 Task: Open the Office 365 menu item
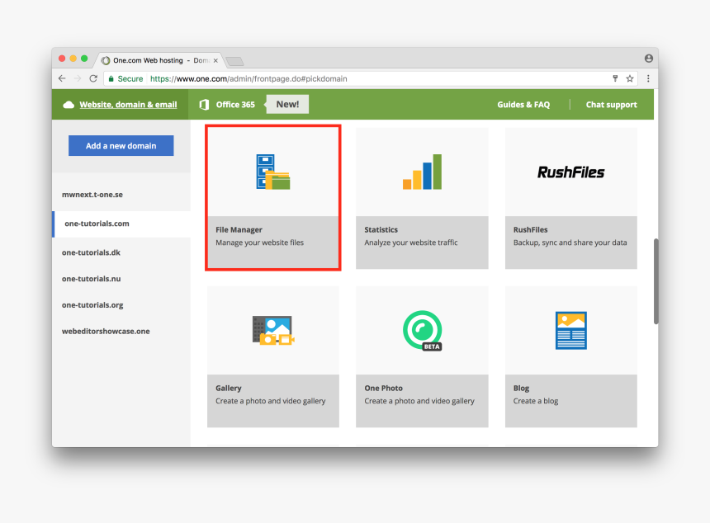tap(235, 105)
